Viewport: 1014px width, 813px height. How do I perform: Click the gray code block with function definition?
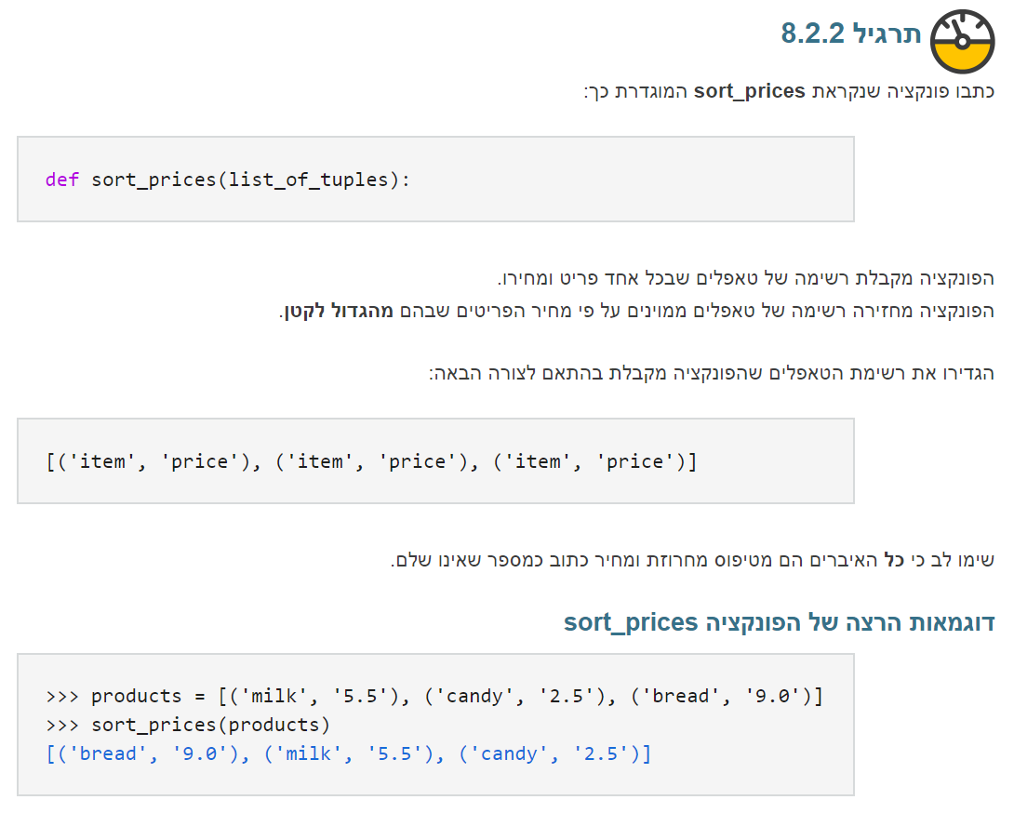pos(435,179)
